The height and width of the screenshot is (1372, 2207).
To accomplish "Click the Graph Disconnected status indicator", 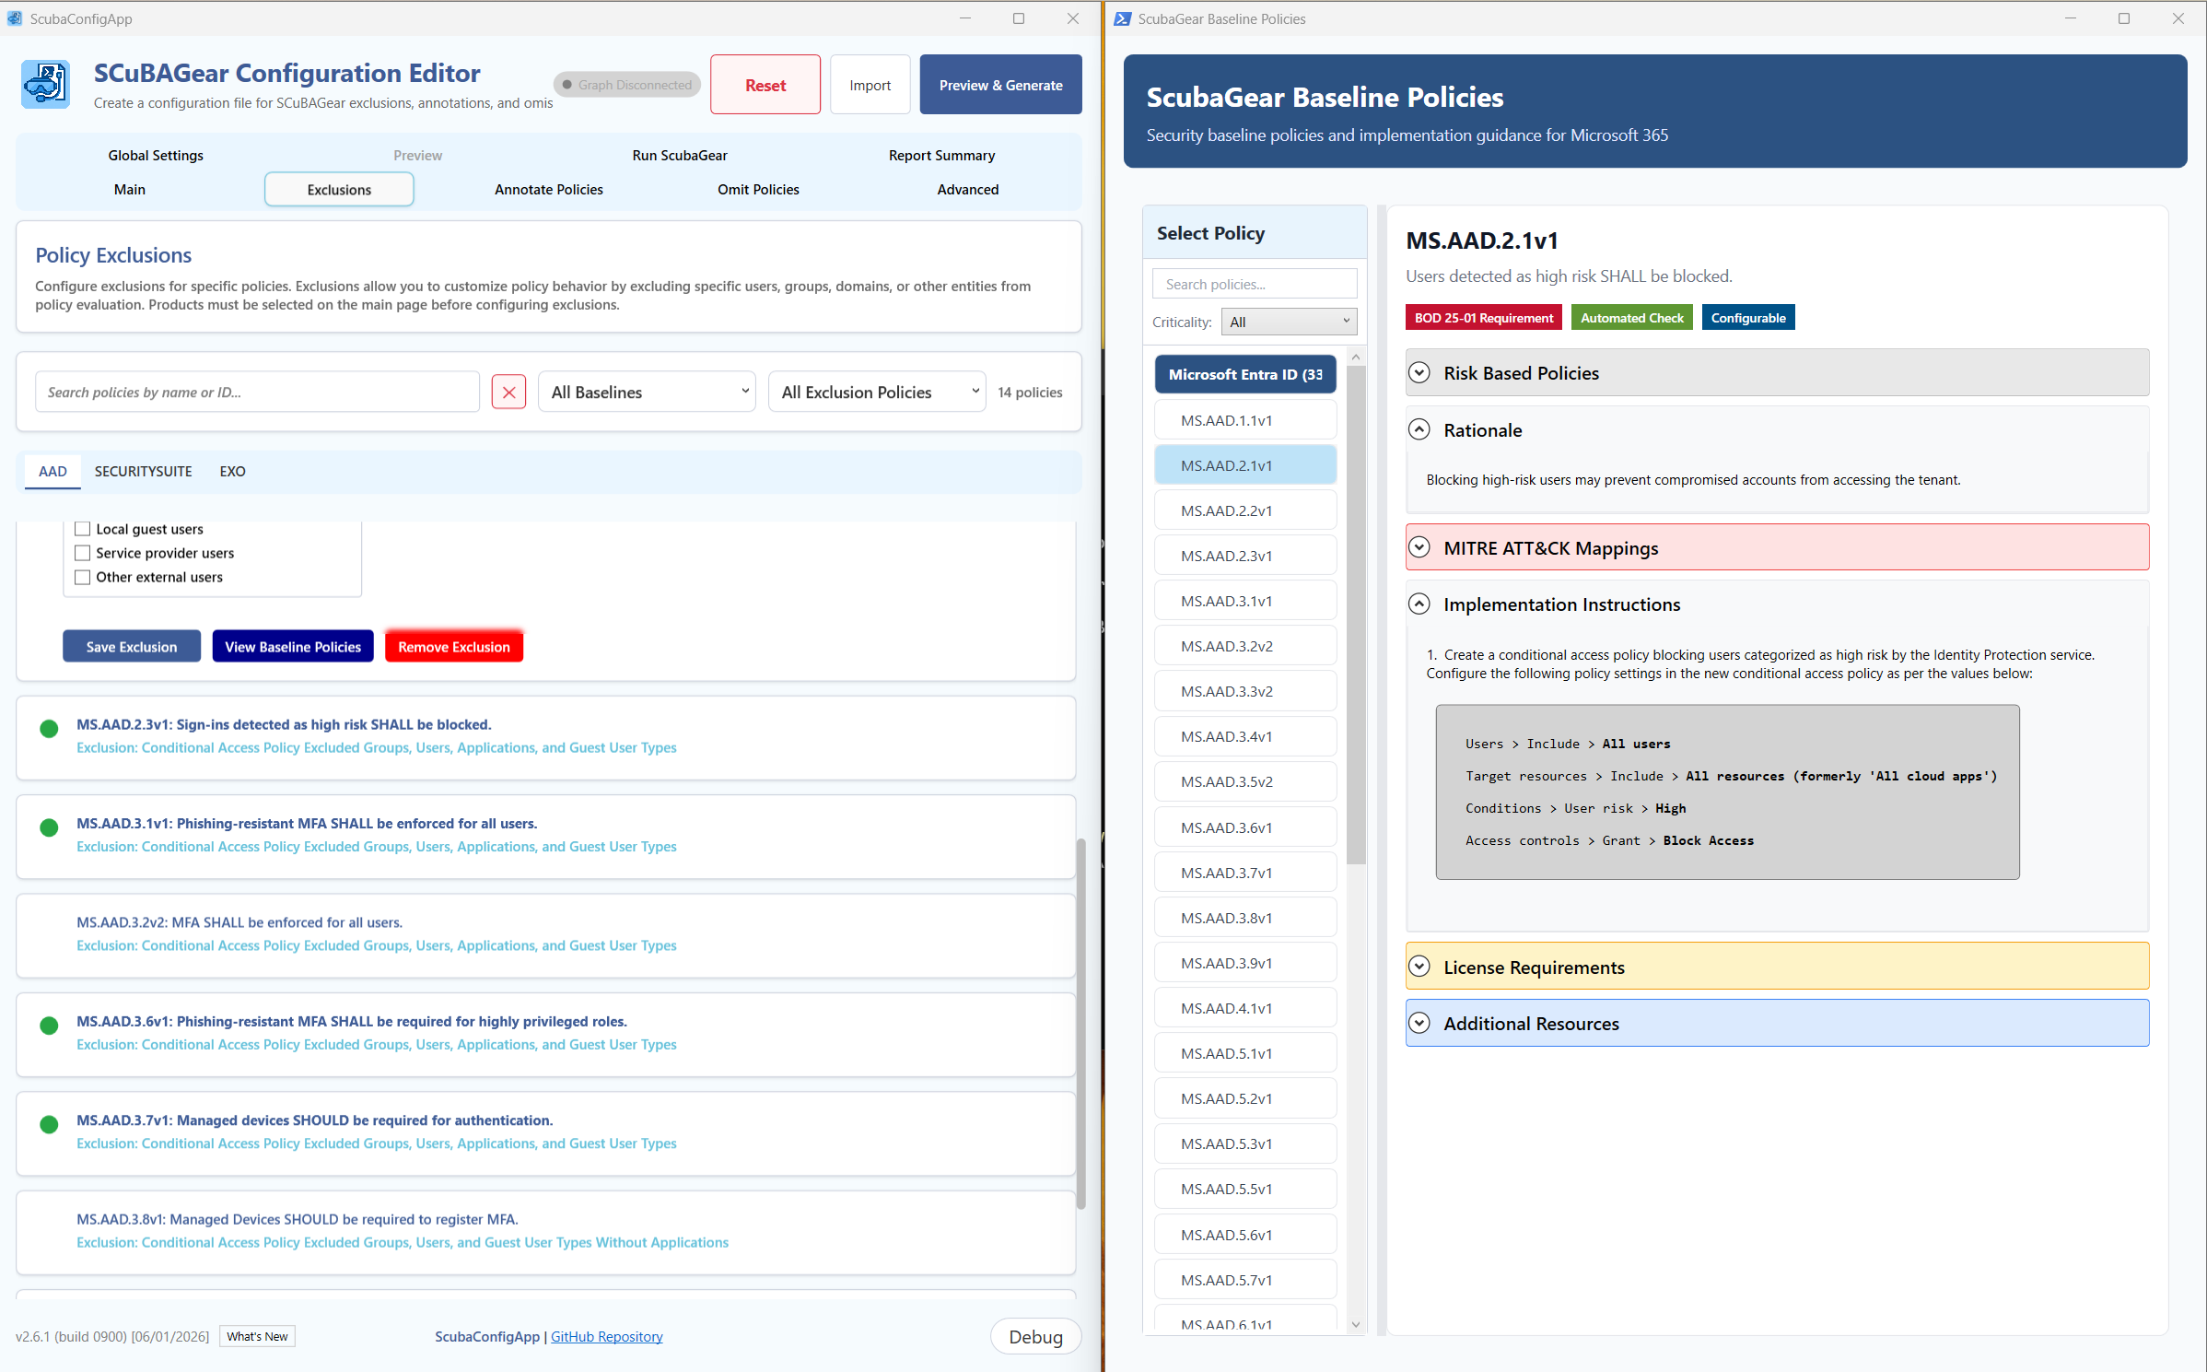I will [627, 85].
